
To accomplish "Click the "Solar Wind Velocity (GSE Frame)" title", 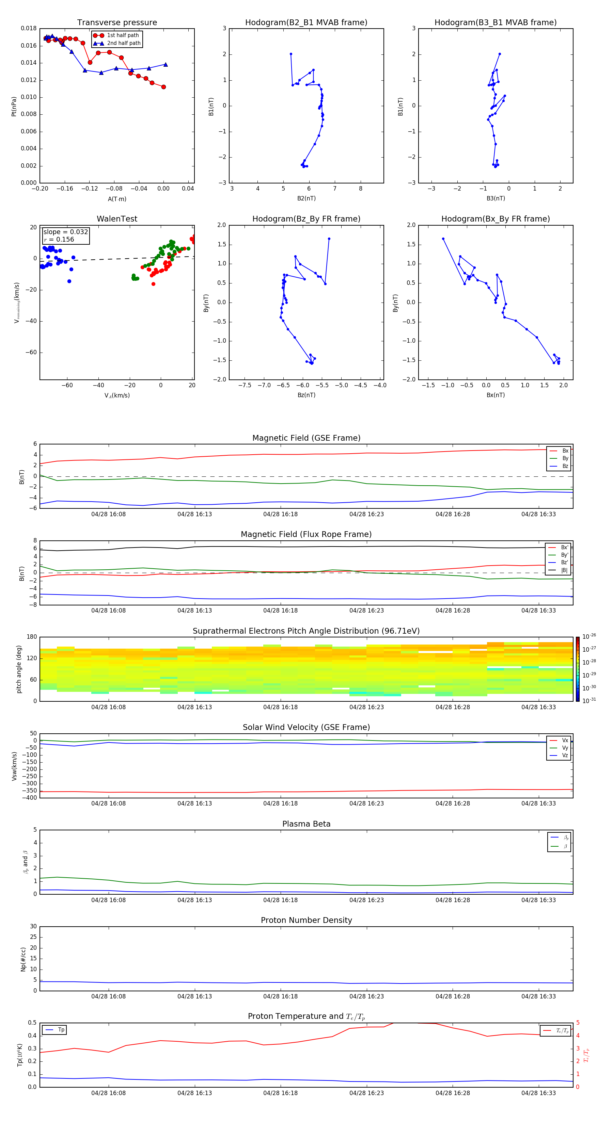I will [306, 728].
